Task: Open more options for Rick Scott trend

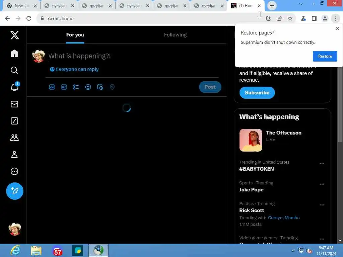Action: [322, 205]
